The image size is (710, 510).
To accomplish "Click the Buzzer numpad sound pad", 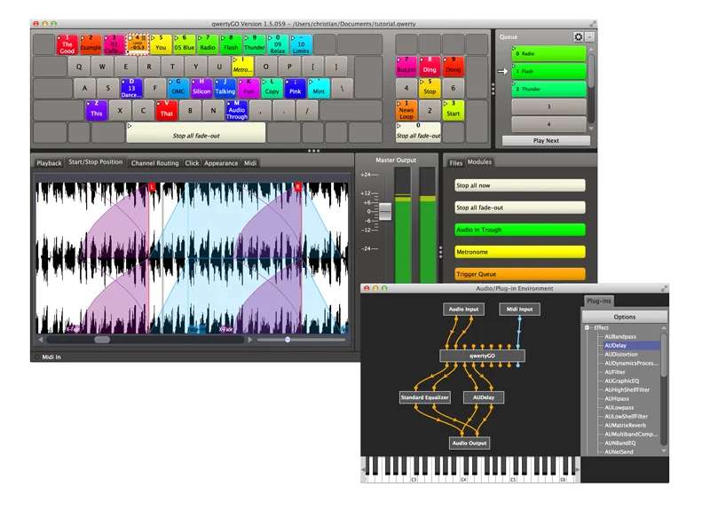I will pos(406,66).
